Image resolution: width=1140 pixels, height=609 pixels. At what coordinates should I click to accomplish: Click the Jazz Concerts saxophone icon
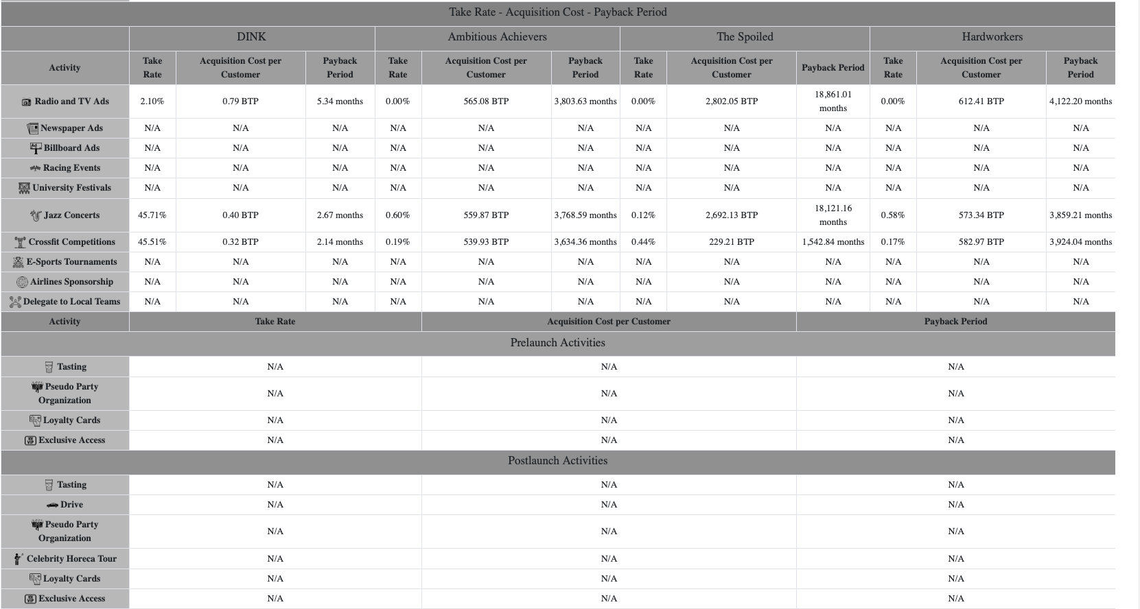(x=36, y=215)
